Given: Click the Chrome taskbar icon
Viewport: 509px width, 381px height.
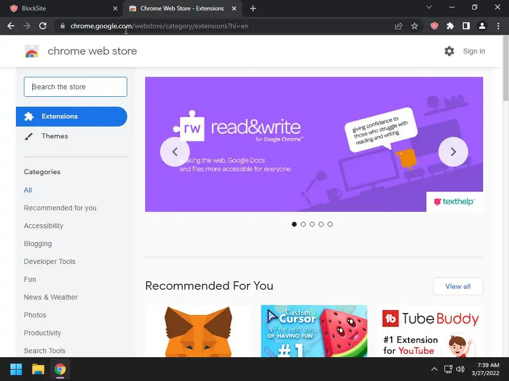Looking at the screenshot, I should pos(60,369).
